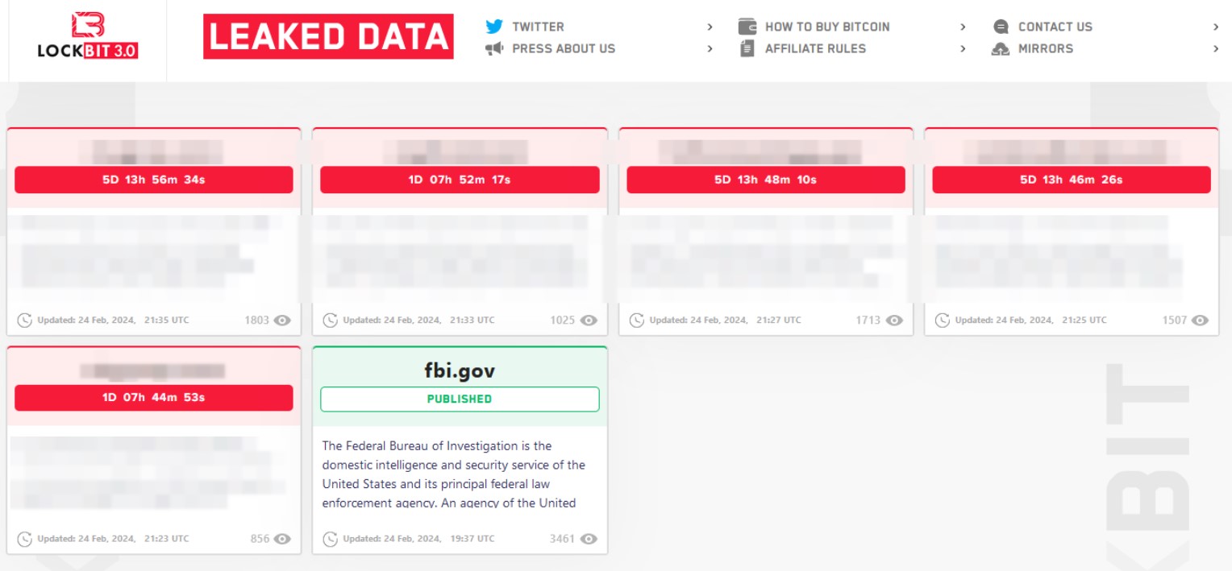Expand the chevron next to Mirrors
Viewport: 1232px width, 571px height.
1216,49
